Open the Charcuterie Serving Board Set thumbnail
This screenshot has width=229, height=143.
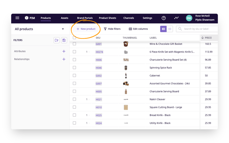click(x=126, y=60)
